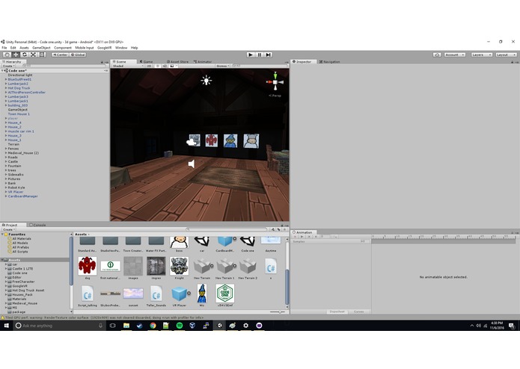The image size is (520, 369).
Task: Open the Layers dropdown
Action: coord(482,55)
